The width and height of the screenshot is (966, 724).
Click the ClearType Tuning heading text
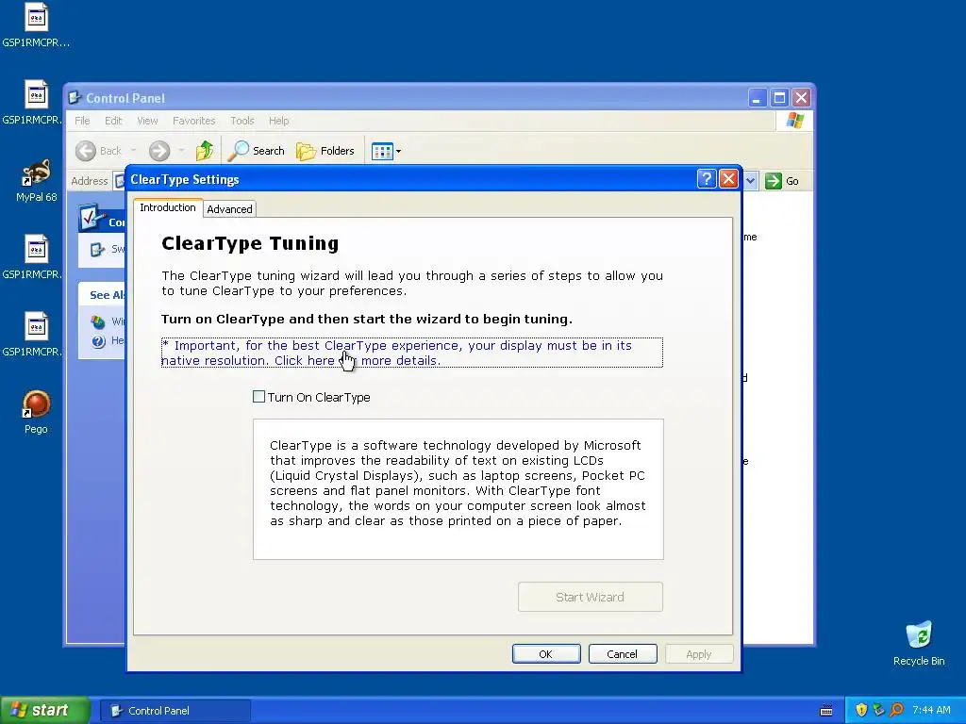click(250, 243)
